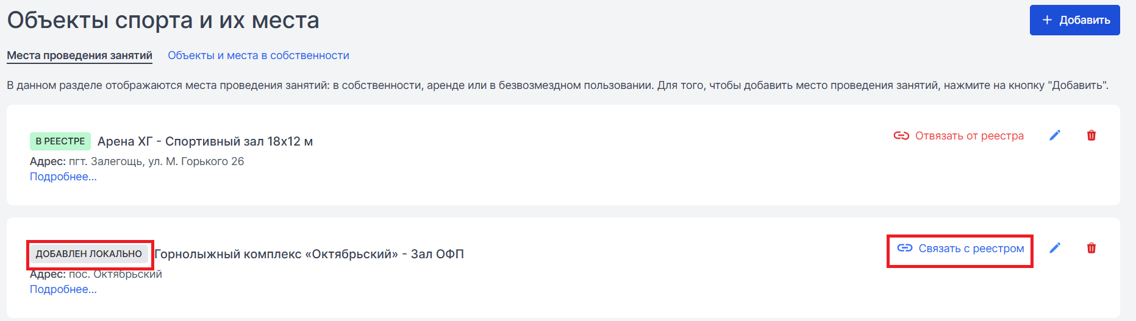Click the blue link chain icon
The image size is (1136, 321).
coord(905,248)
